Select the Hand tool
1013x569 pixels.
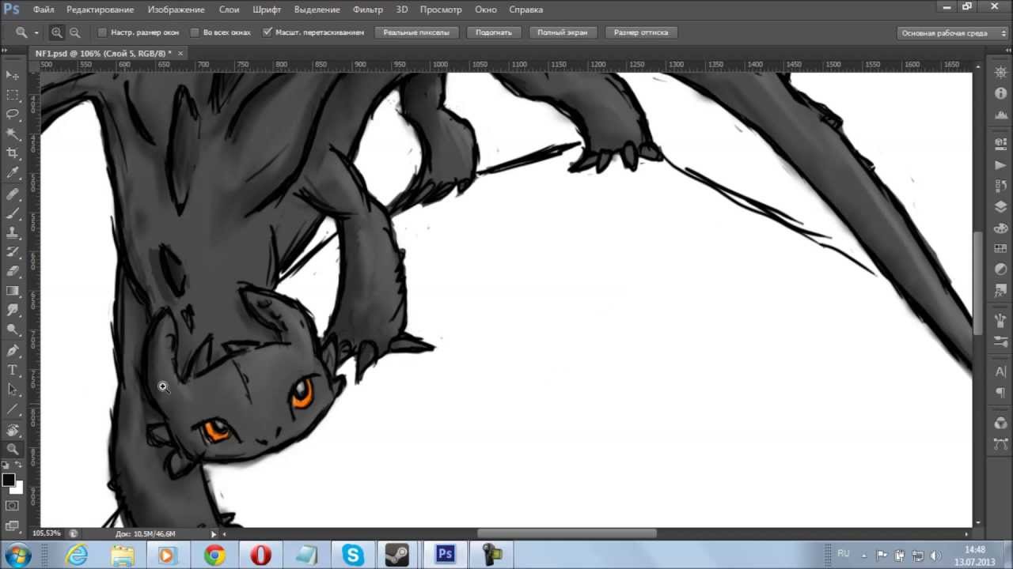click(13, 430)
